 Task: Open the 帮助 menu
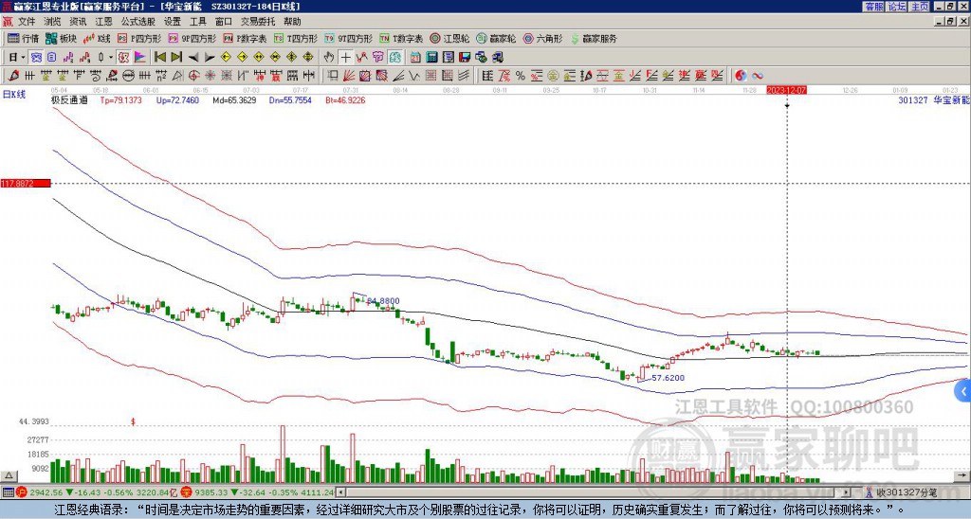tap(292, 22)
